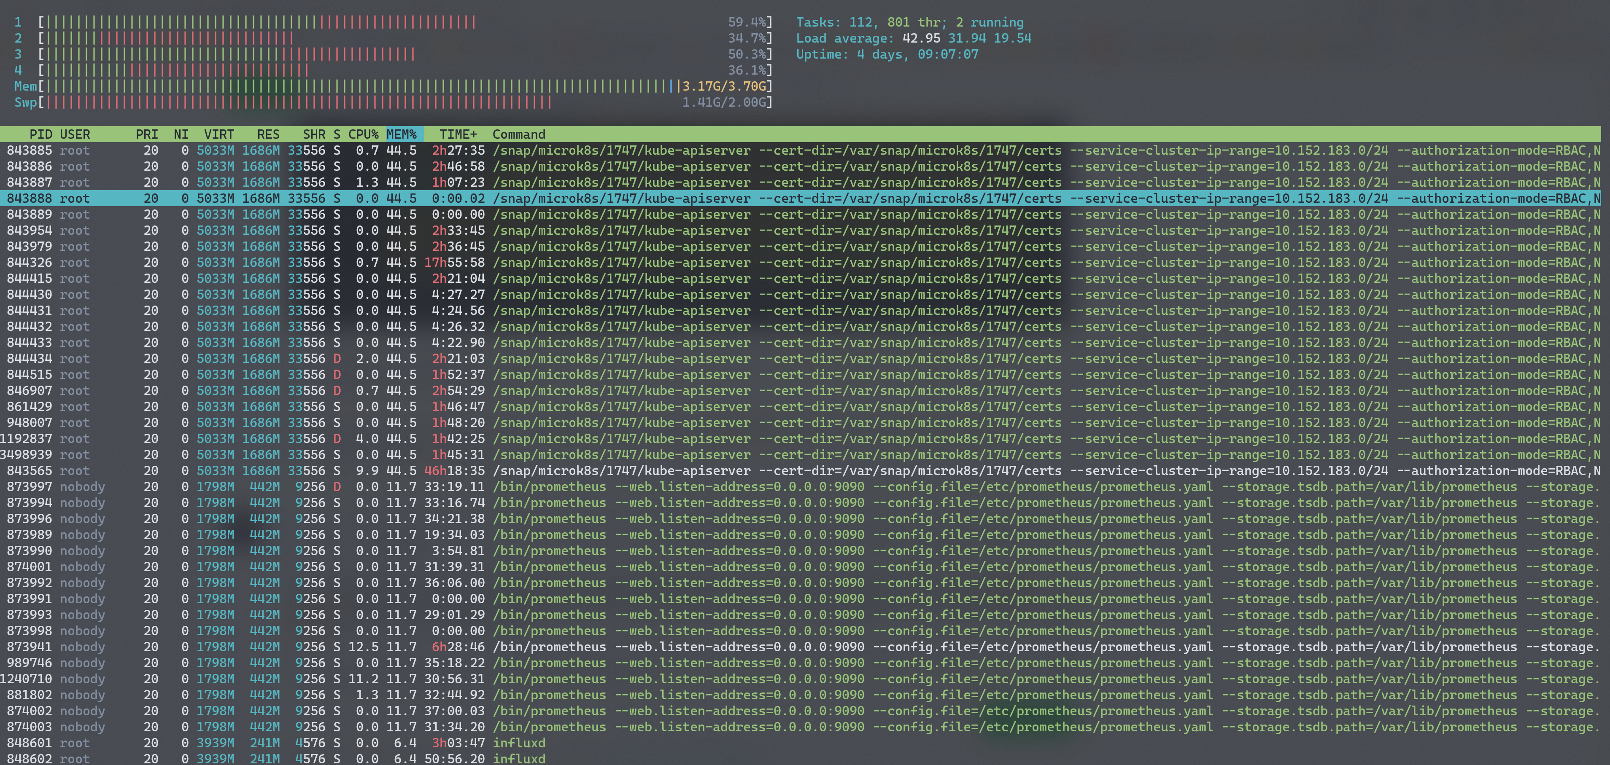Select process row with PID 843886
This screenshot has width=1610, height=765.
801,167
